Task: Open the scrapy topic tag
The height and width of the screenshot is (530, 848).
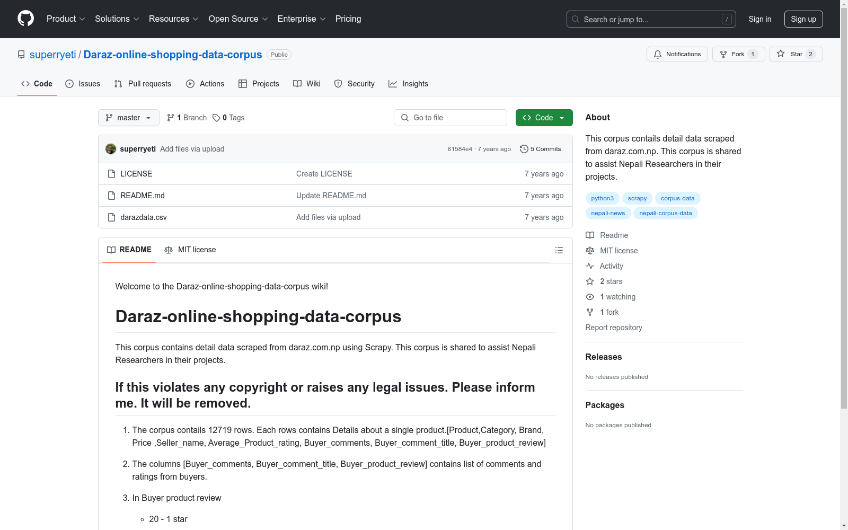Action: 637,198
